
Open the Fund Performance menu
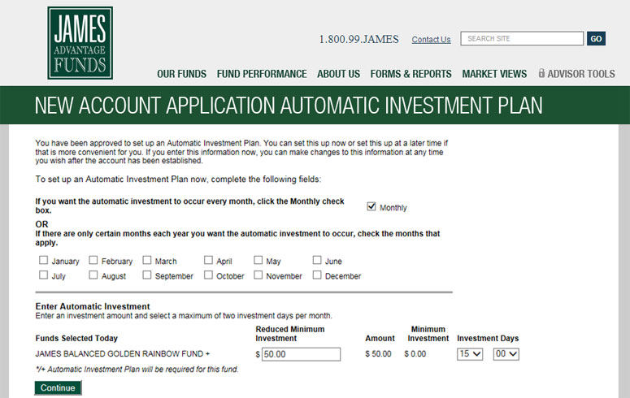click(x=262, y=74)
